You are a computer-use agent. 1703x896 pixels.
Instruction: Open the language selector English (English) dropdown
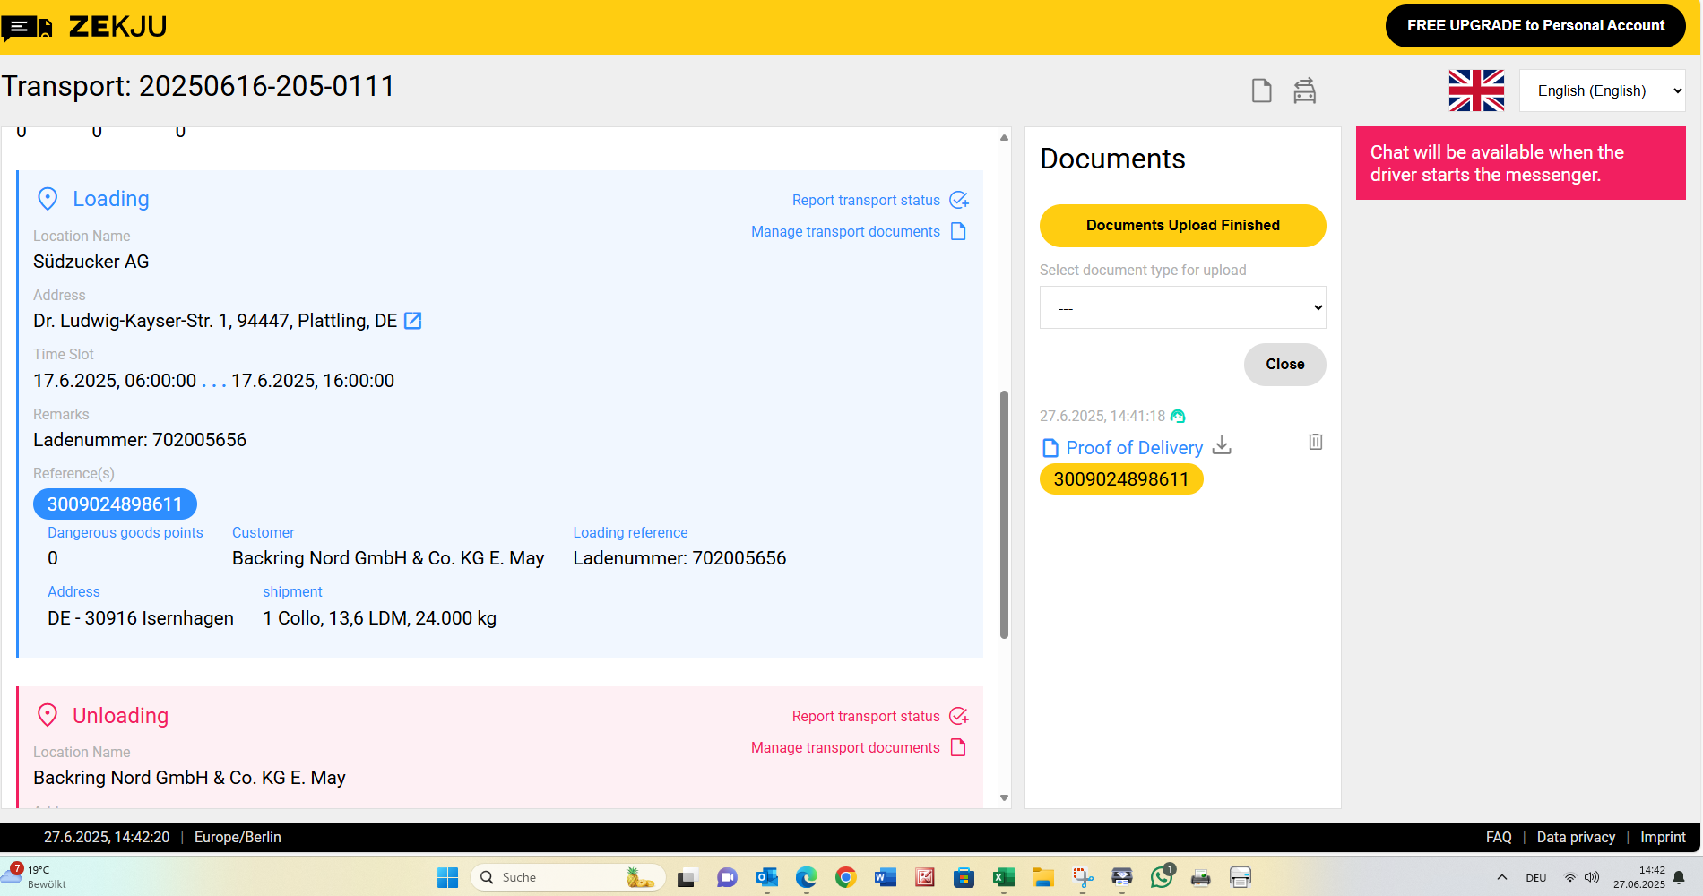[x=1602, y=90]
